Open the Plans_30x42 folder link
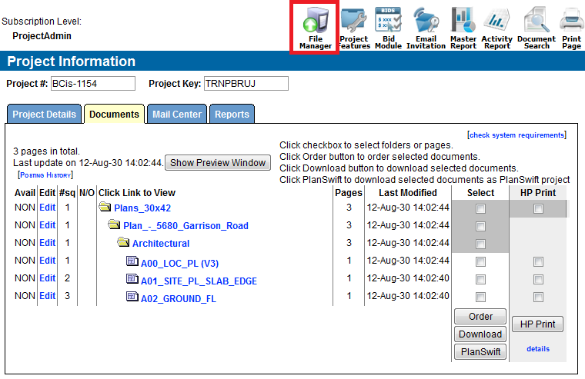The width and height of the screenshot is (585, 379). click(x=142, y=208)
